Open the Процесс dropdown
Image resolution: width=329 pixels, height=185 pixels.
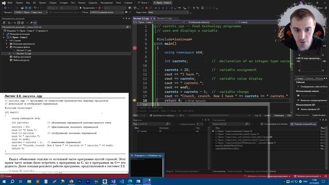[x=31, y=12]
